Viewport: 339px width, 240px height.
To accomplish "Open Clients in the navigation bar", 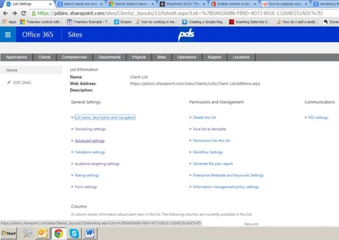I will (x=44, y=57).
